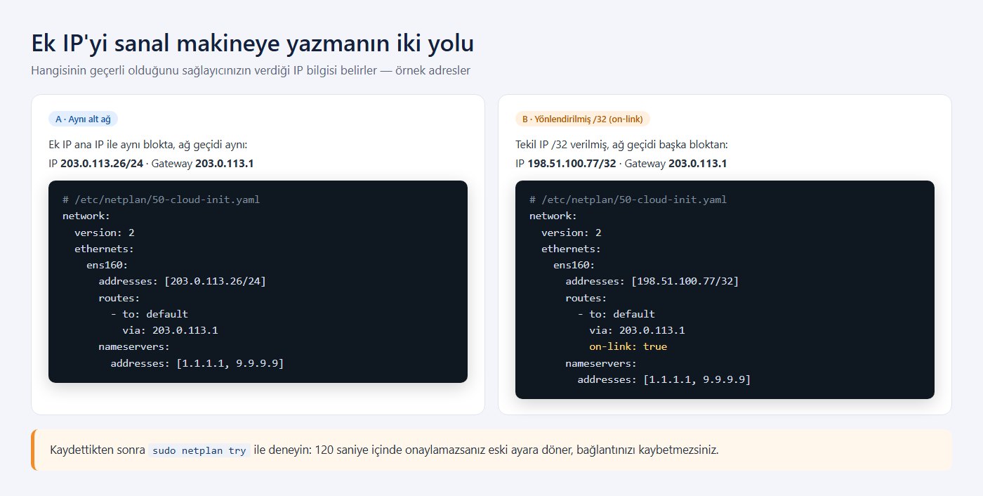Click the "network:" line in card B's code

(553, 216)
